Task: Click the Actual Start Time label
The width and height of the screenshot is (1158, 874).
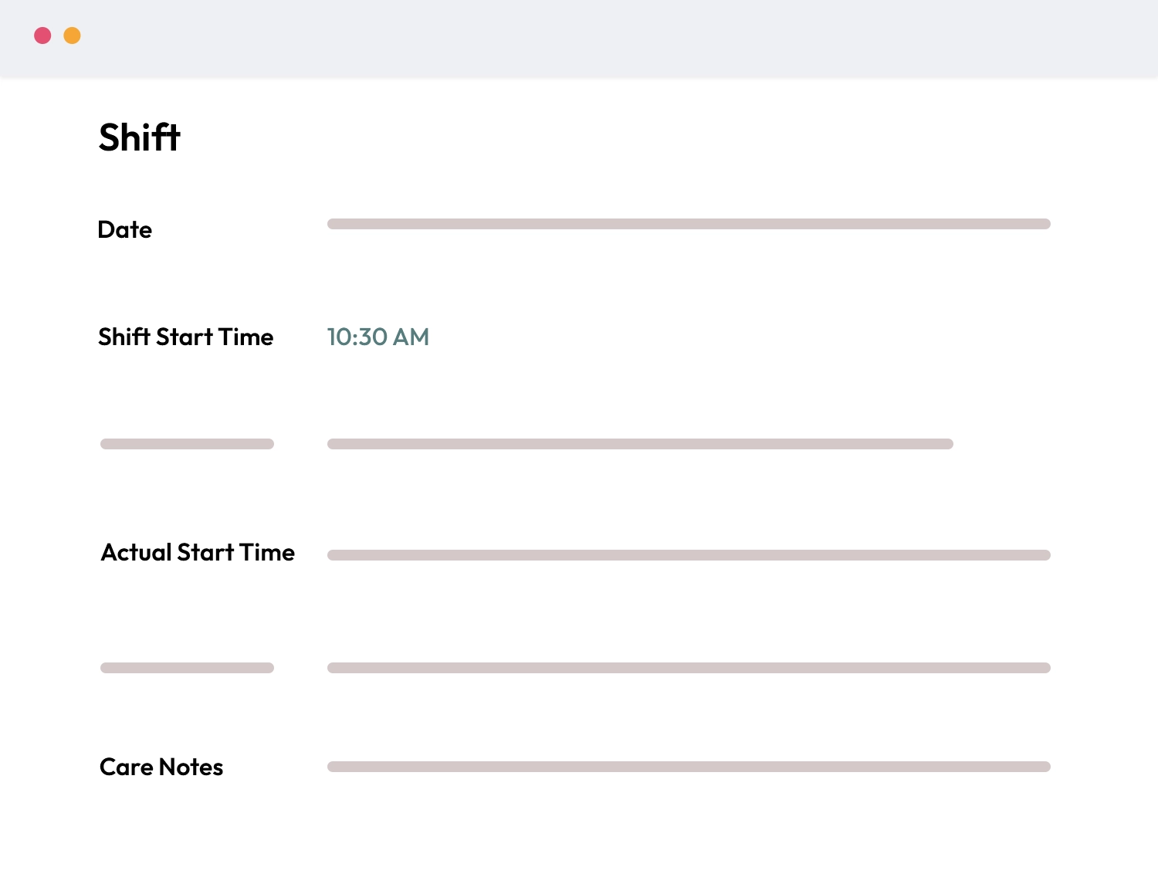Action: 198,552
